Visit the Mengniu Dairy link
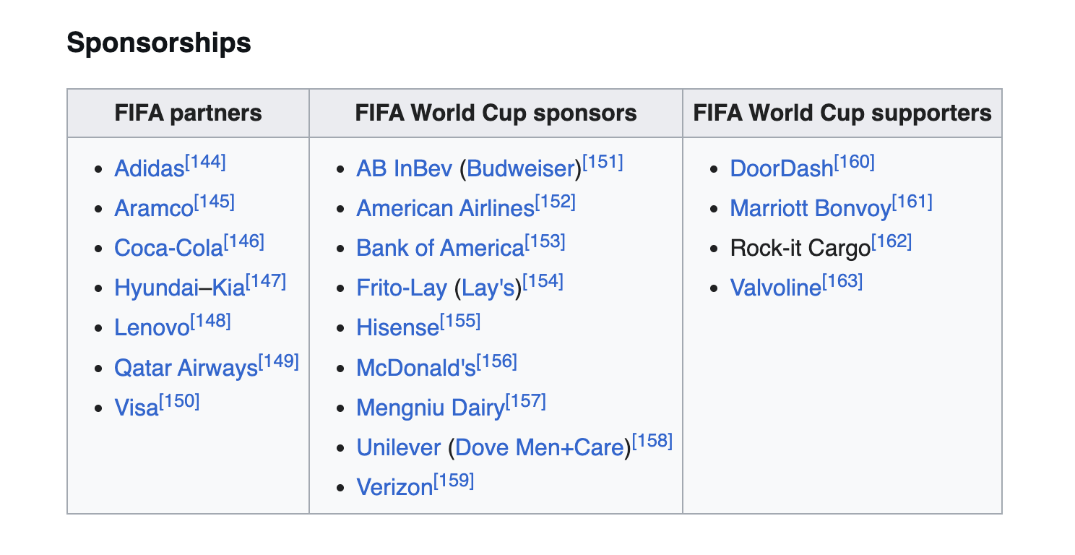Screen dimensions: 1075x555 430,408
